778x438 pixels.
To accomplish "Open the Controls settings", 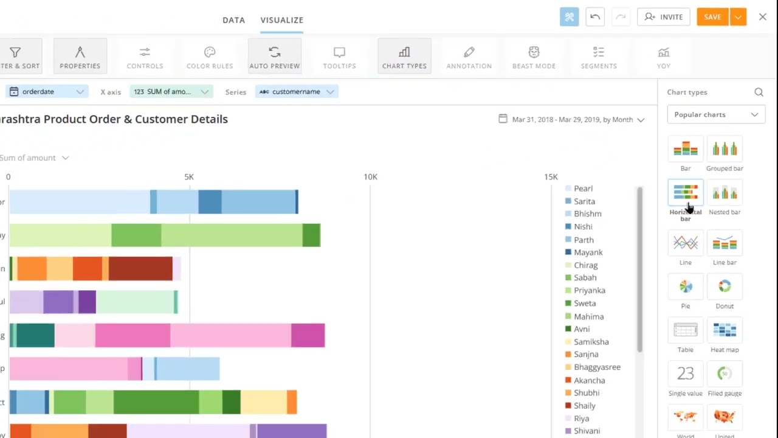I will click(145, 57).
